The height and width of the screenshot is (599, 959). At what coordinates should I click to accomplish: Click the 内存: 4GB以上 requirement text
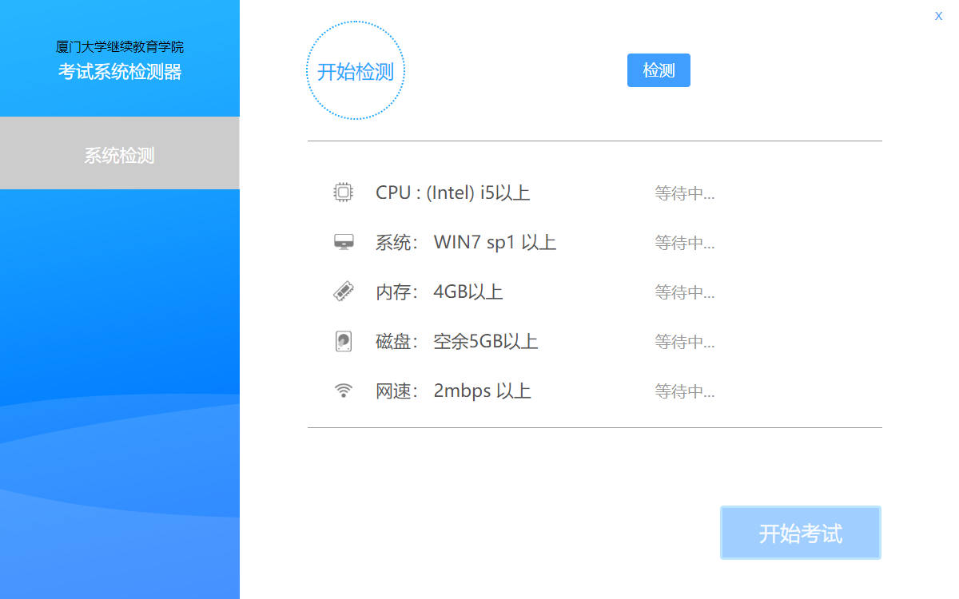tap(439, 292)
